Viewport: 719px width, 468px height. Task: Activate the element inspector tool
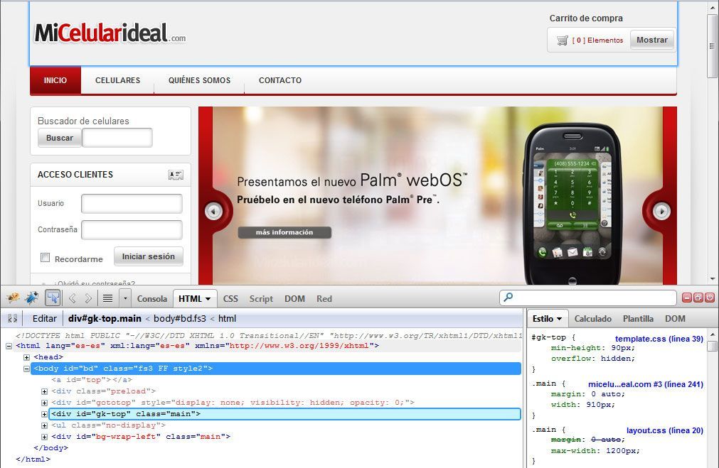[53, 298]
